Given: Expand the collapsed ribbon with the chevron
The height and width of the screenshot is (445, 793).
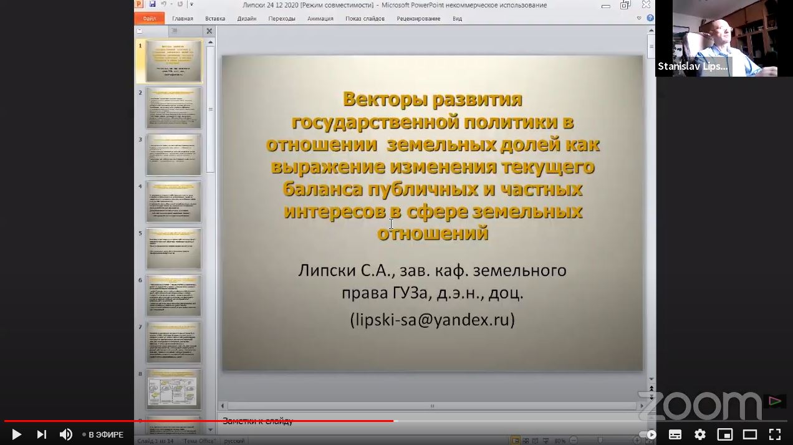Looking at the screenshot, I should pos(639,19).
